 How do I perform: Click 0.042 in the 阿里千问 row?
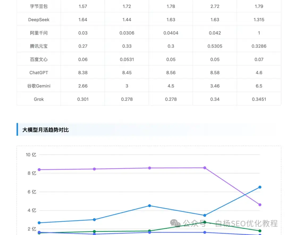tap(215, 33)
